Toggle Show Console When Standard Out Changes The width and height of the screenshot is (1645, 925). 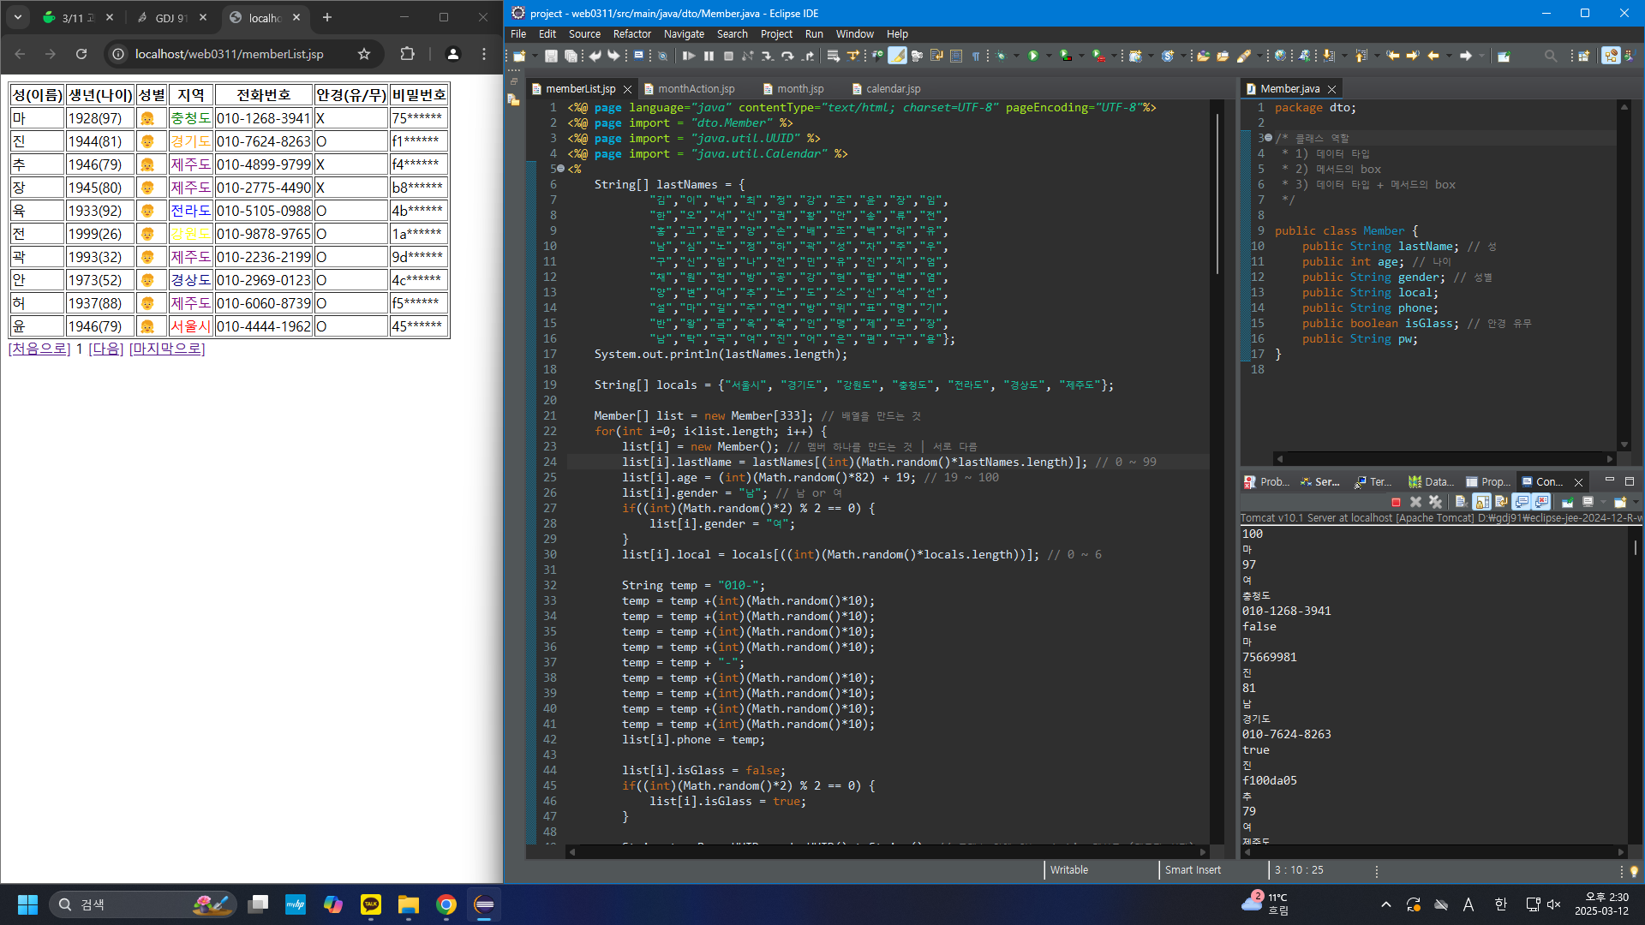[x=1522, y=502]
